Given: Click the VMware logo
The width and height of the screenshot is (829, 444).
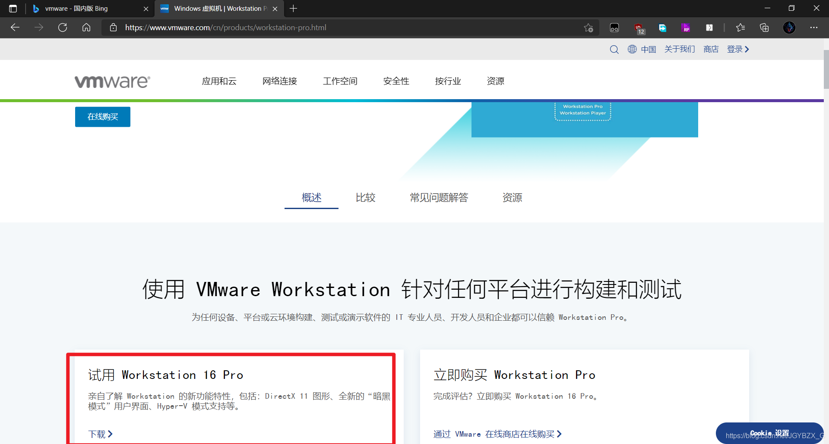Looking at the screenshot, I should (x=112, y=81).
